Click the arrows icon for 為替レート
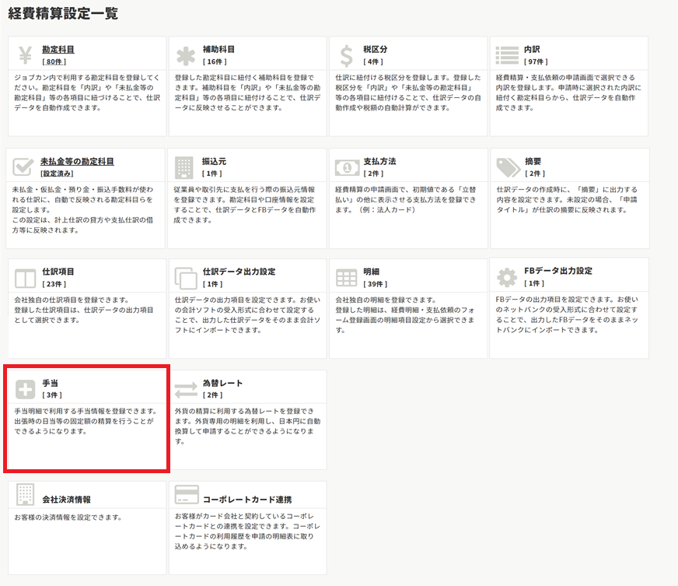 pyautogui.click(x=186, y=389)
